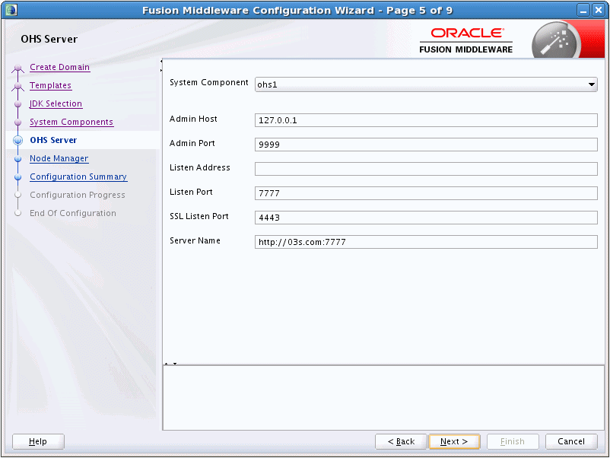Click the Next button
Image resolution: width=610 pixels, height=458 pixels.
tap(454, 442)
